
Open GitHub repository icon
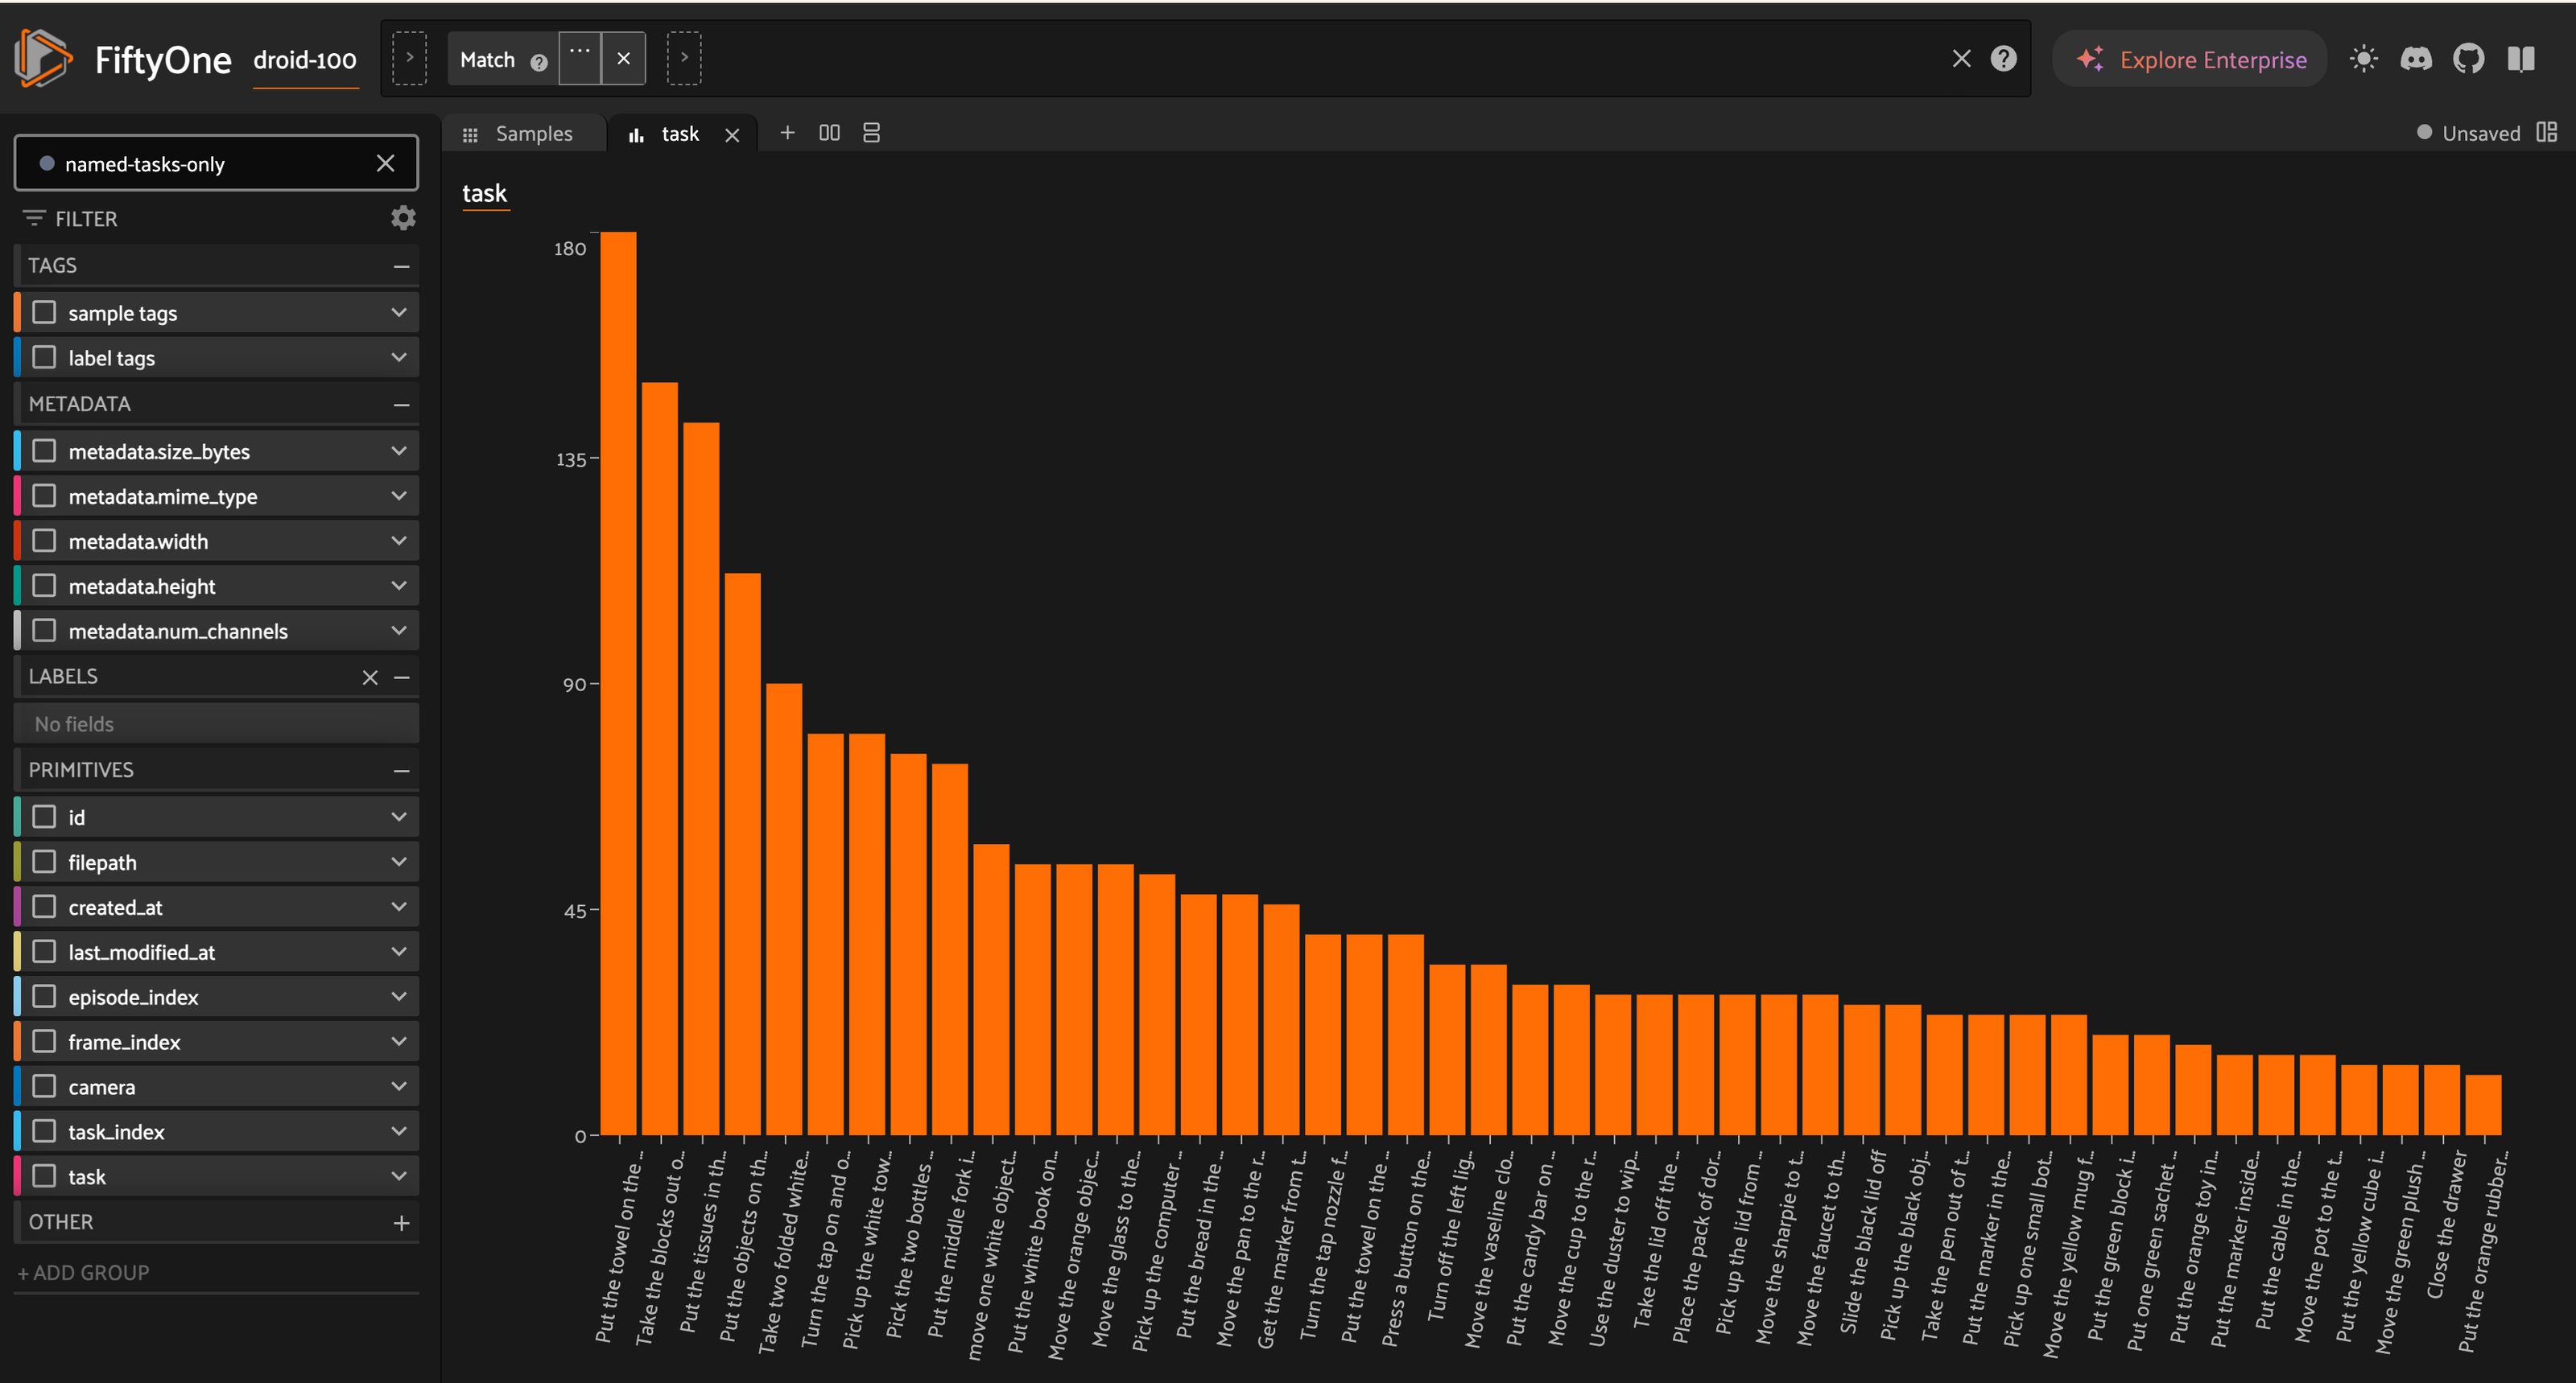click(x=2468, y=59)
